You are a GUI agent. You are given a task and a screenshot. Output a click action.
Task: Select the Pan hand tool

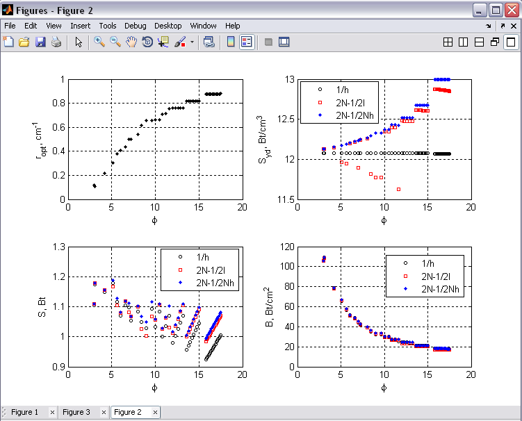pyautogui.click(x=131, y=42)
